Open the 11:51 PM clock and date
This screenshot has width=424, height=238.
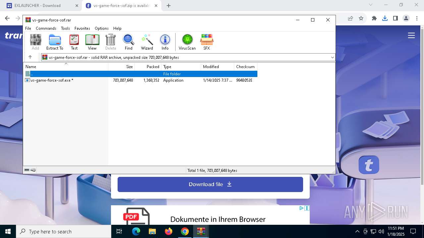coord(396,231)
